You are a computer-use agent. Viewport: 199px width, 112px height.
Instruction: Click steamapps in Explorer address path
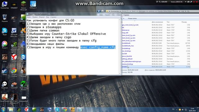click(142, 11)
